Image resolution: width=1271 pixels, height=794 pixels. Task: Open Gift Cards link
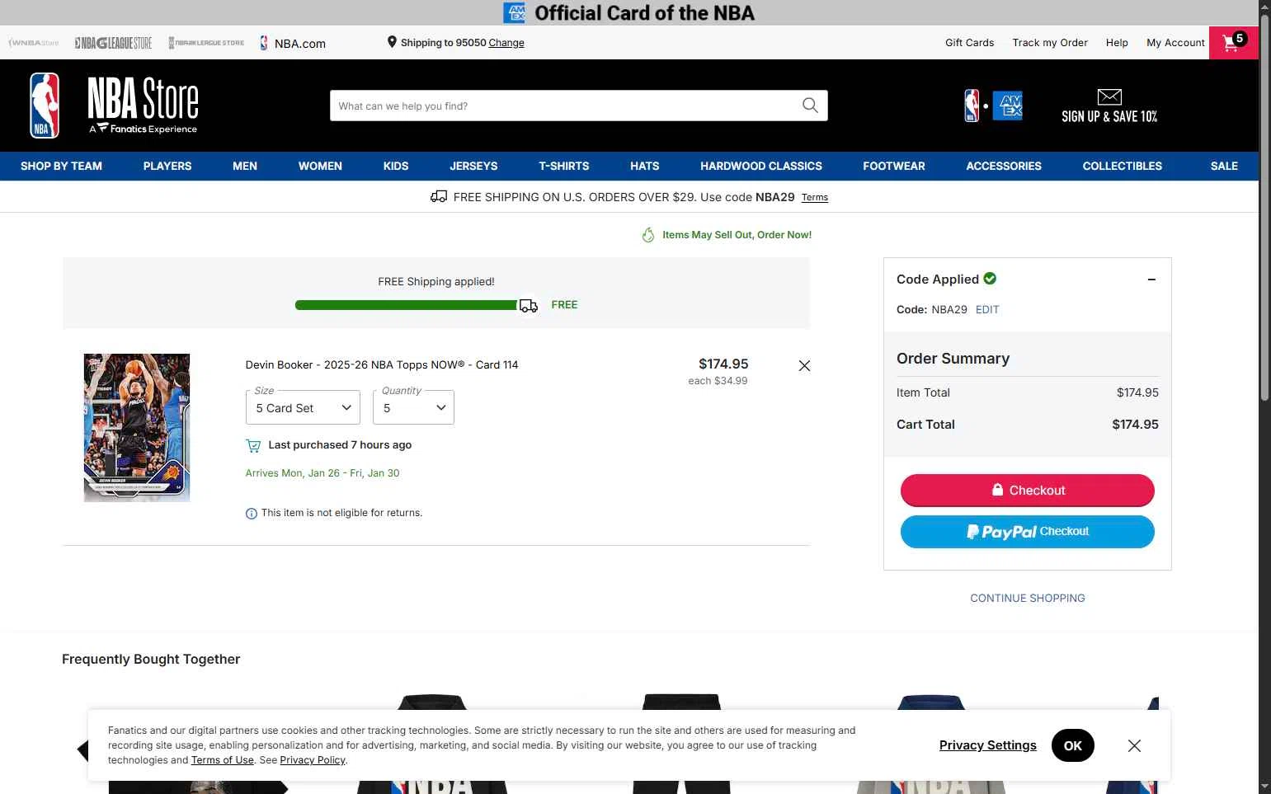[970, 43]
